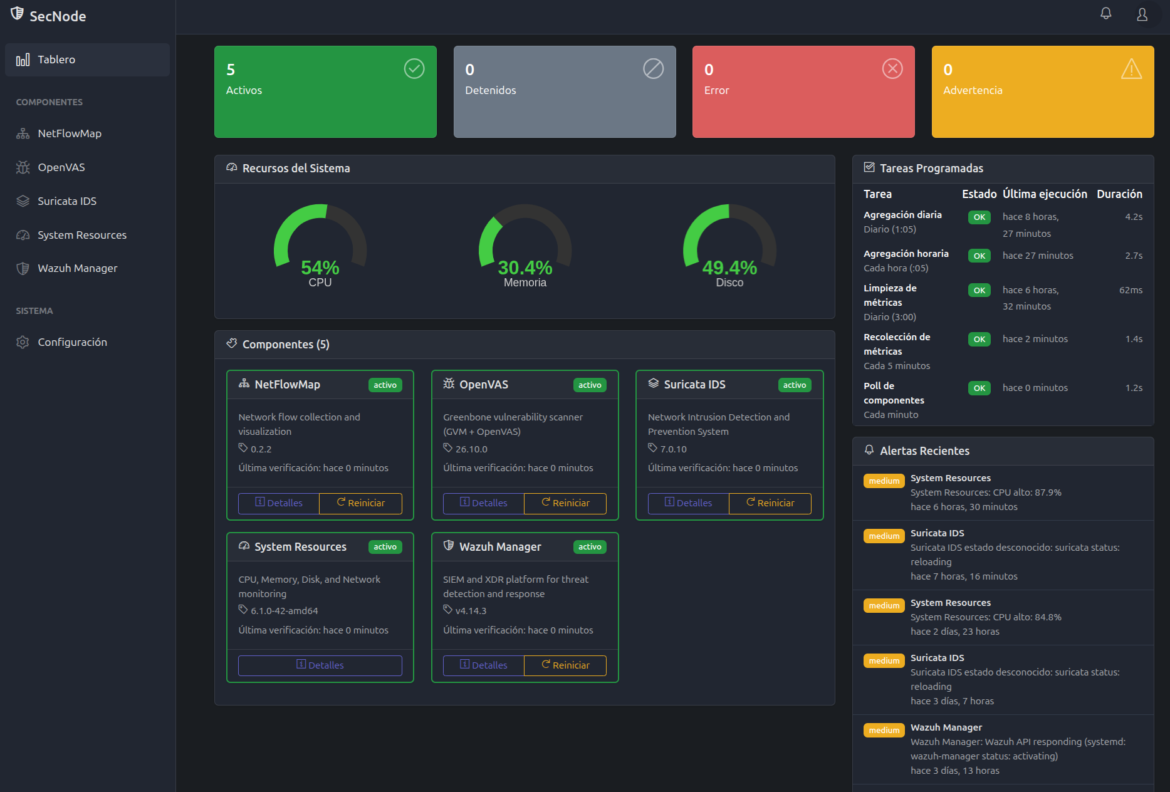
Task: Click the CPU usage gauge
Action: point(320,244)
